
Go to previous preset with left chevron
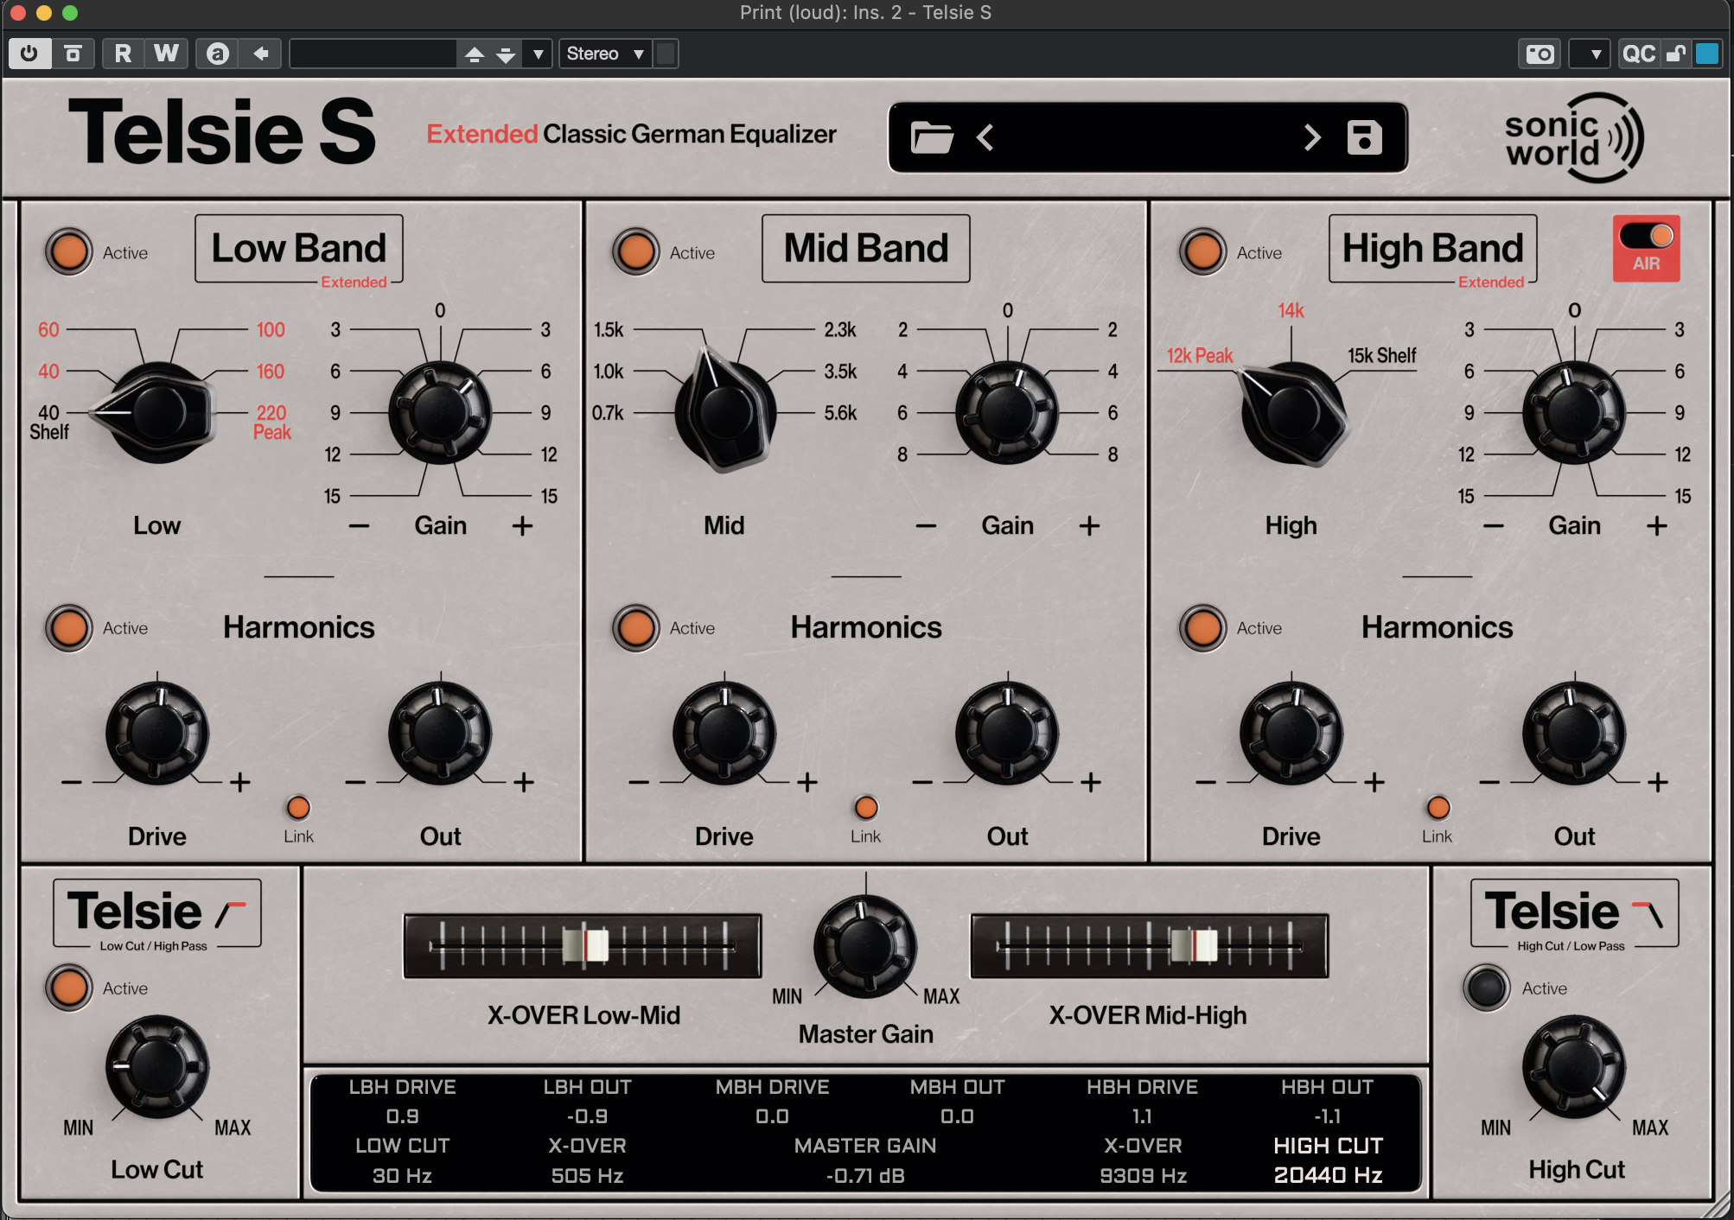[985, 137]
